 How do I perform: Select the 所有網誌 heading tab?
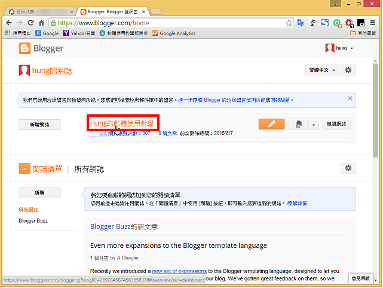(89, 169)
